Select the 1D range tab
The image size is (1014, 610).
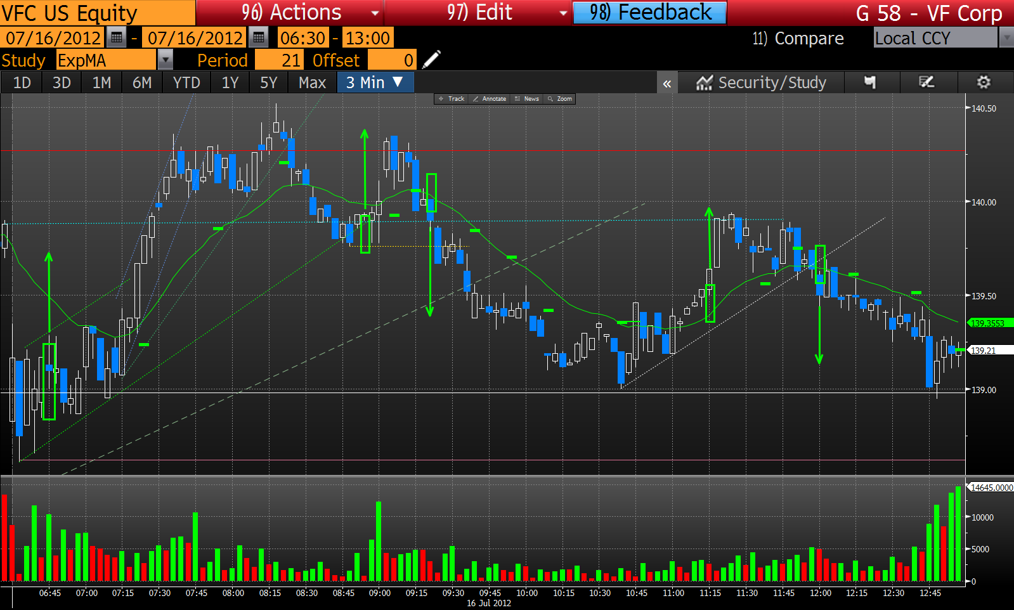22,82
